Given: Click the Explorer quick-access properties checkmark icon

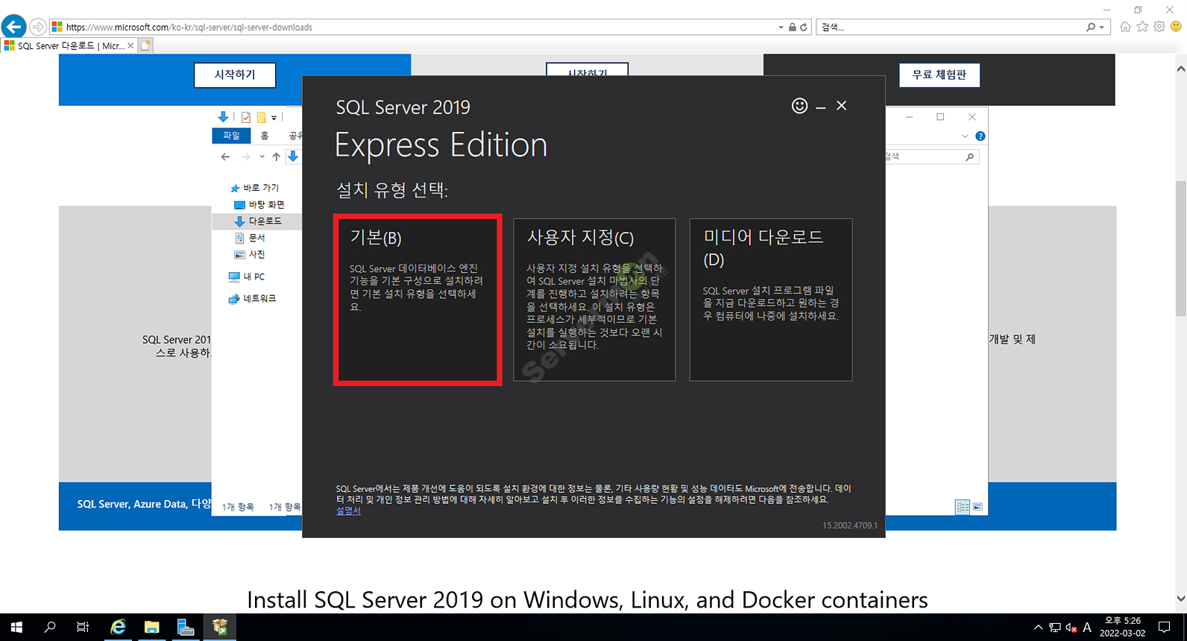Looking at the screenshot, I should pos(246,117).
